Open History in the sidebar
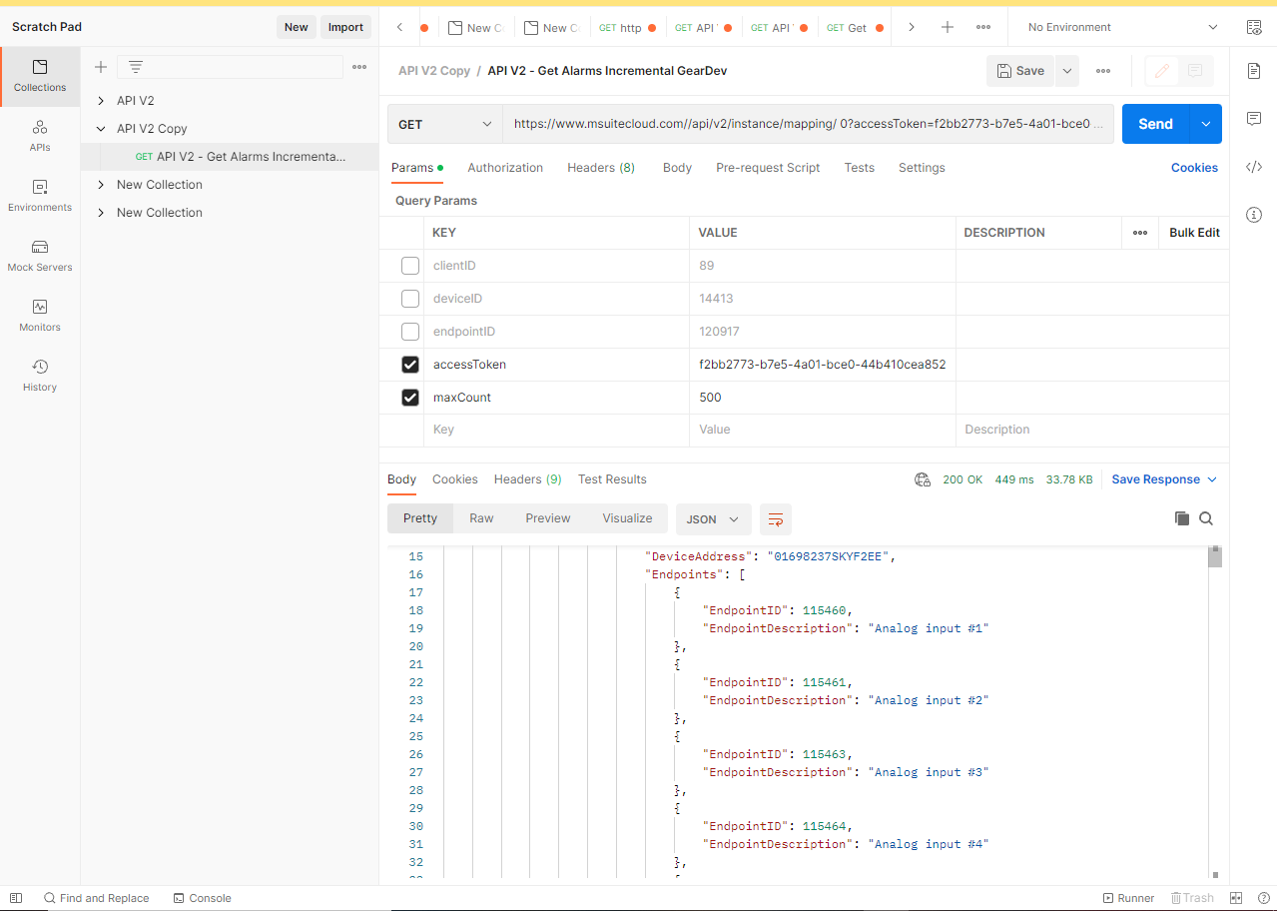This screenshot has height=911, width=1277. (x=40, y=376)
